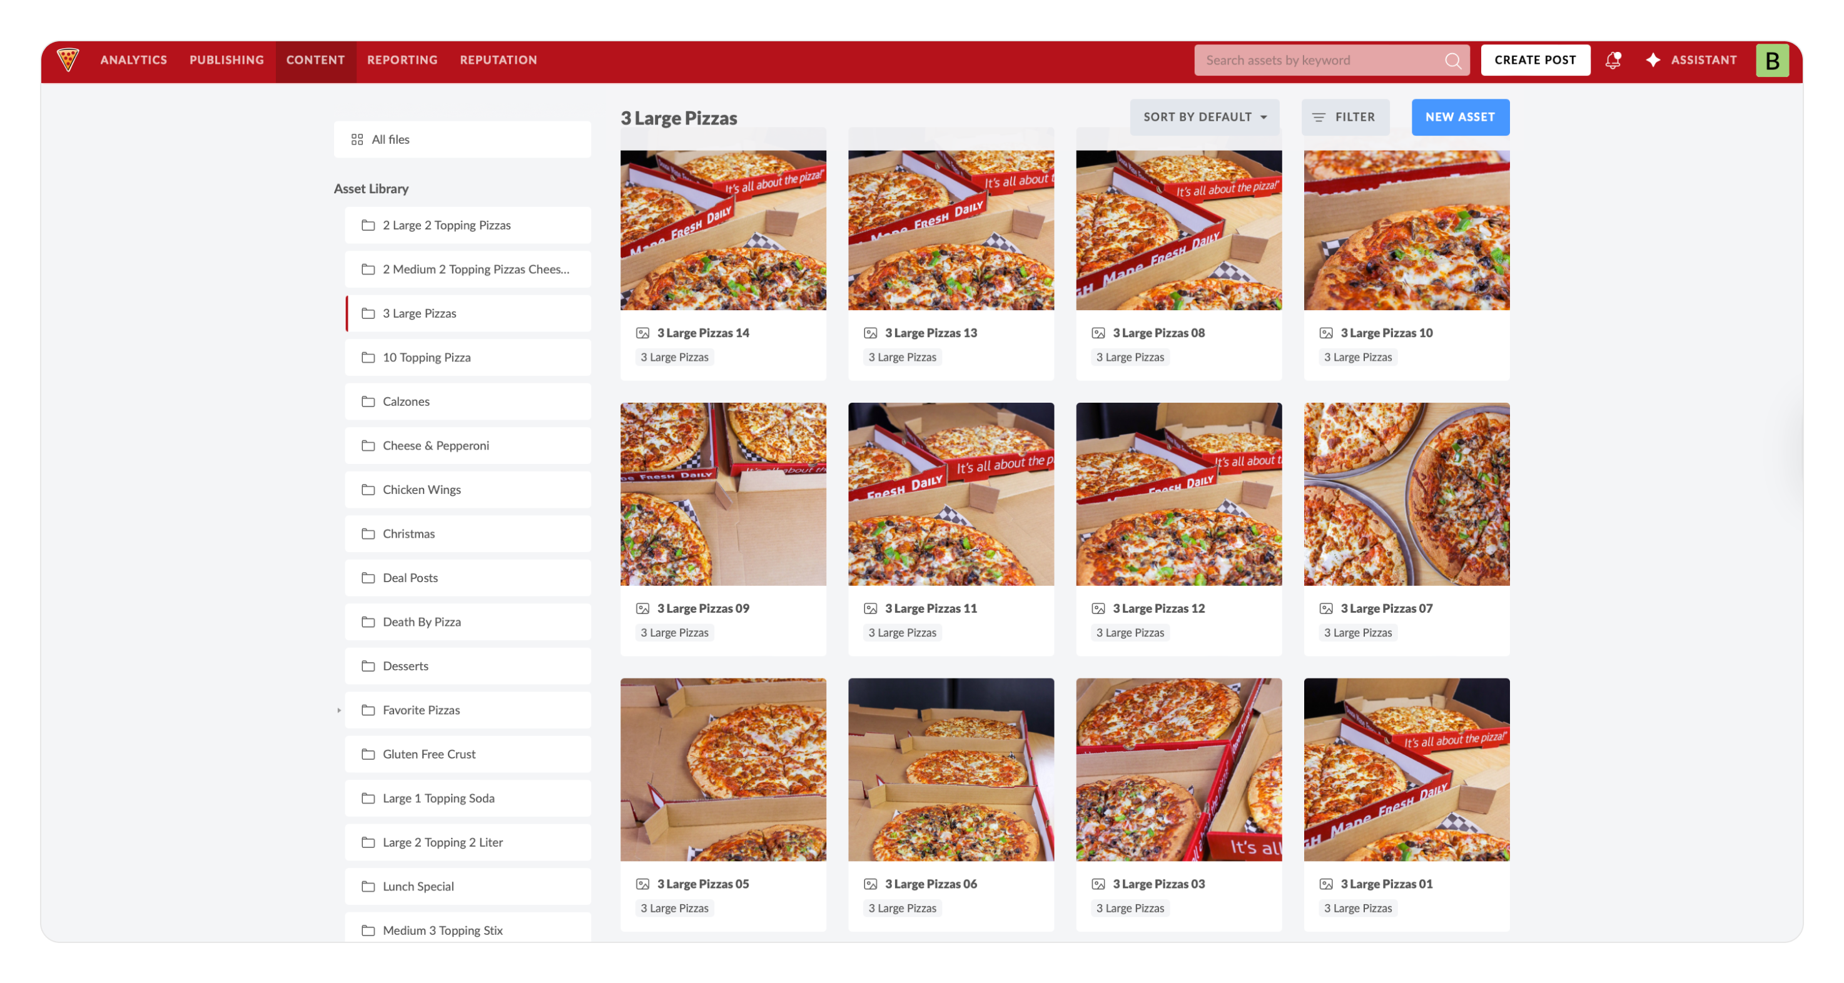
Task: Click the green B profile avatar
Action: pyautogui.click(x=1771, y=60)
